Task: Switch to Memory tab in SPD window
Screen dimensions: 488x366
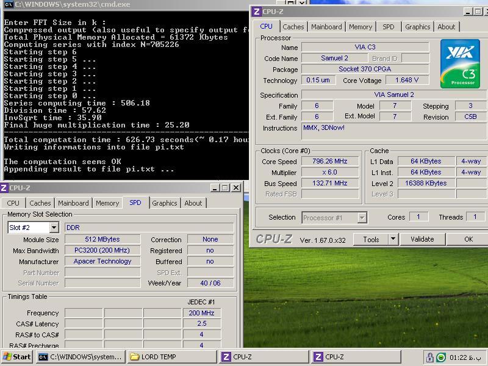Action: tap(107, 203)
